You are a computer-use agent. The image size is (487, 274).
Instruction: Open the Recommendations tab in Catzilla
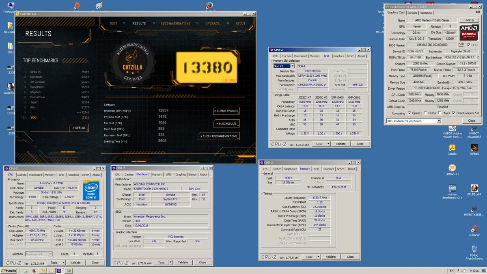tap(175, 24)
